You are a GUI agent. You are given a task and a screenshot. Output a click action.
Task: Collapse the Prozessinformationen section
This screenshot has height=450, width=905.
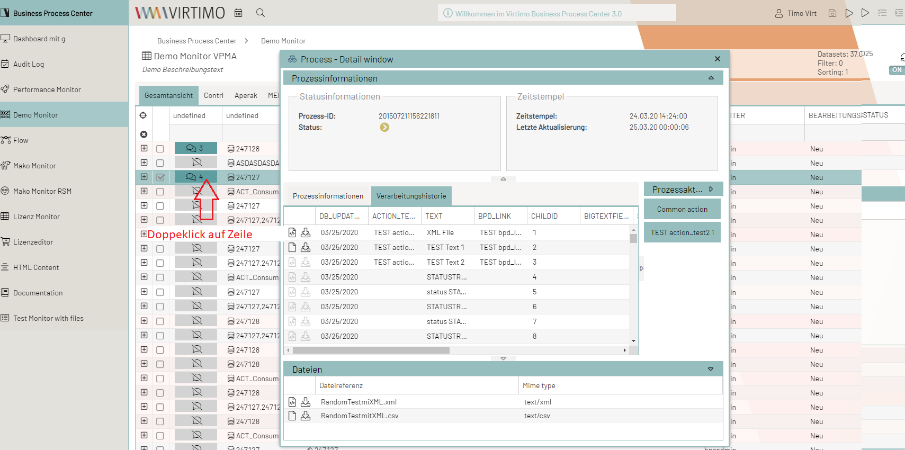click(x=711, y=78)
